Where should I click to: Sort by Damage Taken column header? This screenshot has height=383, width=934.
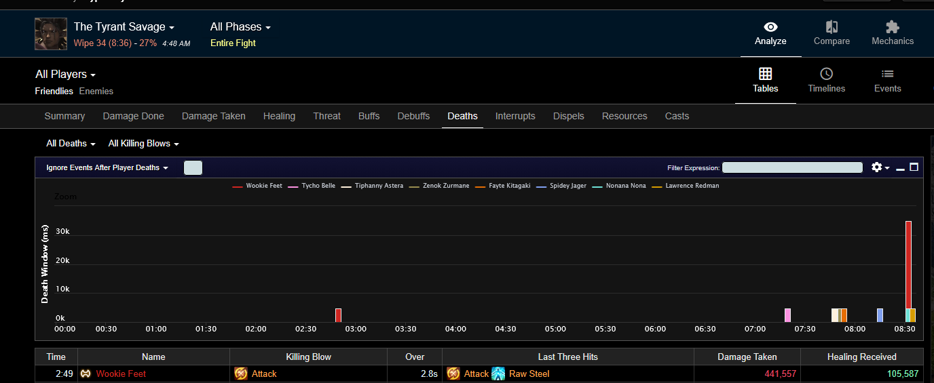click(x=747, y=357)
